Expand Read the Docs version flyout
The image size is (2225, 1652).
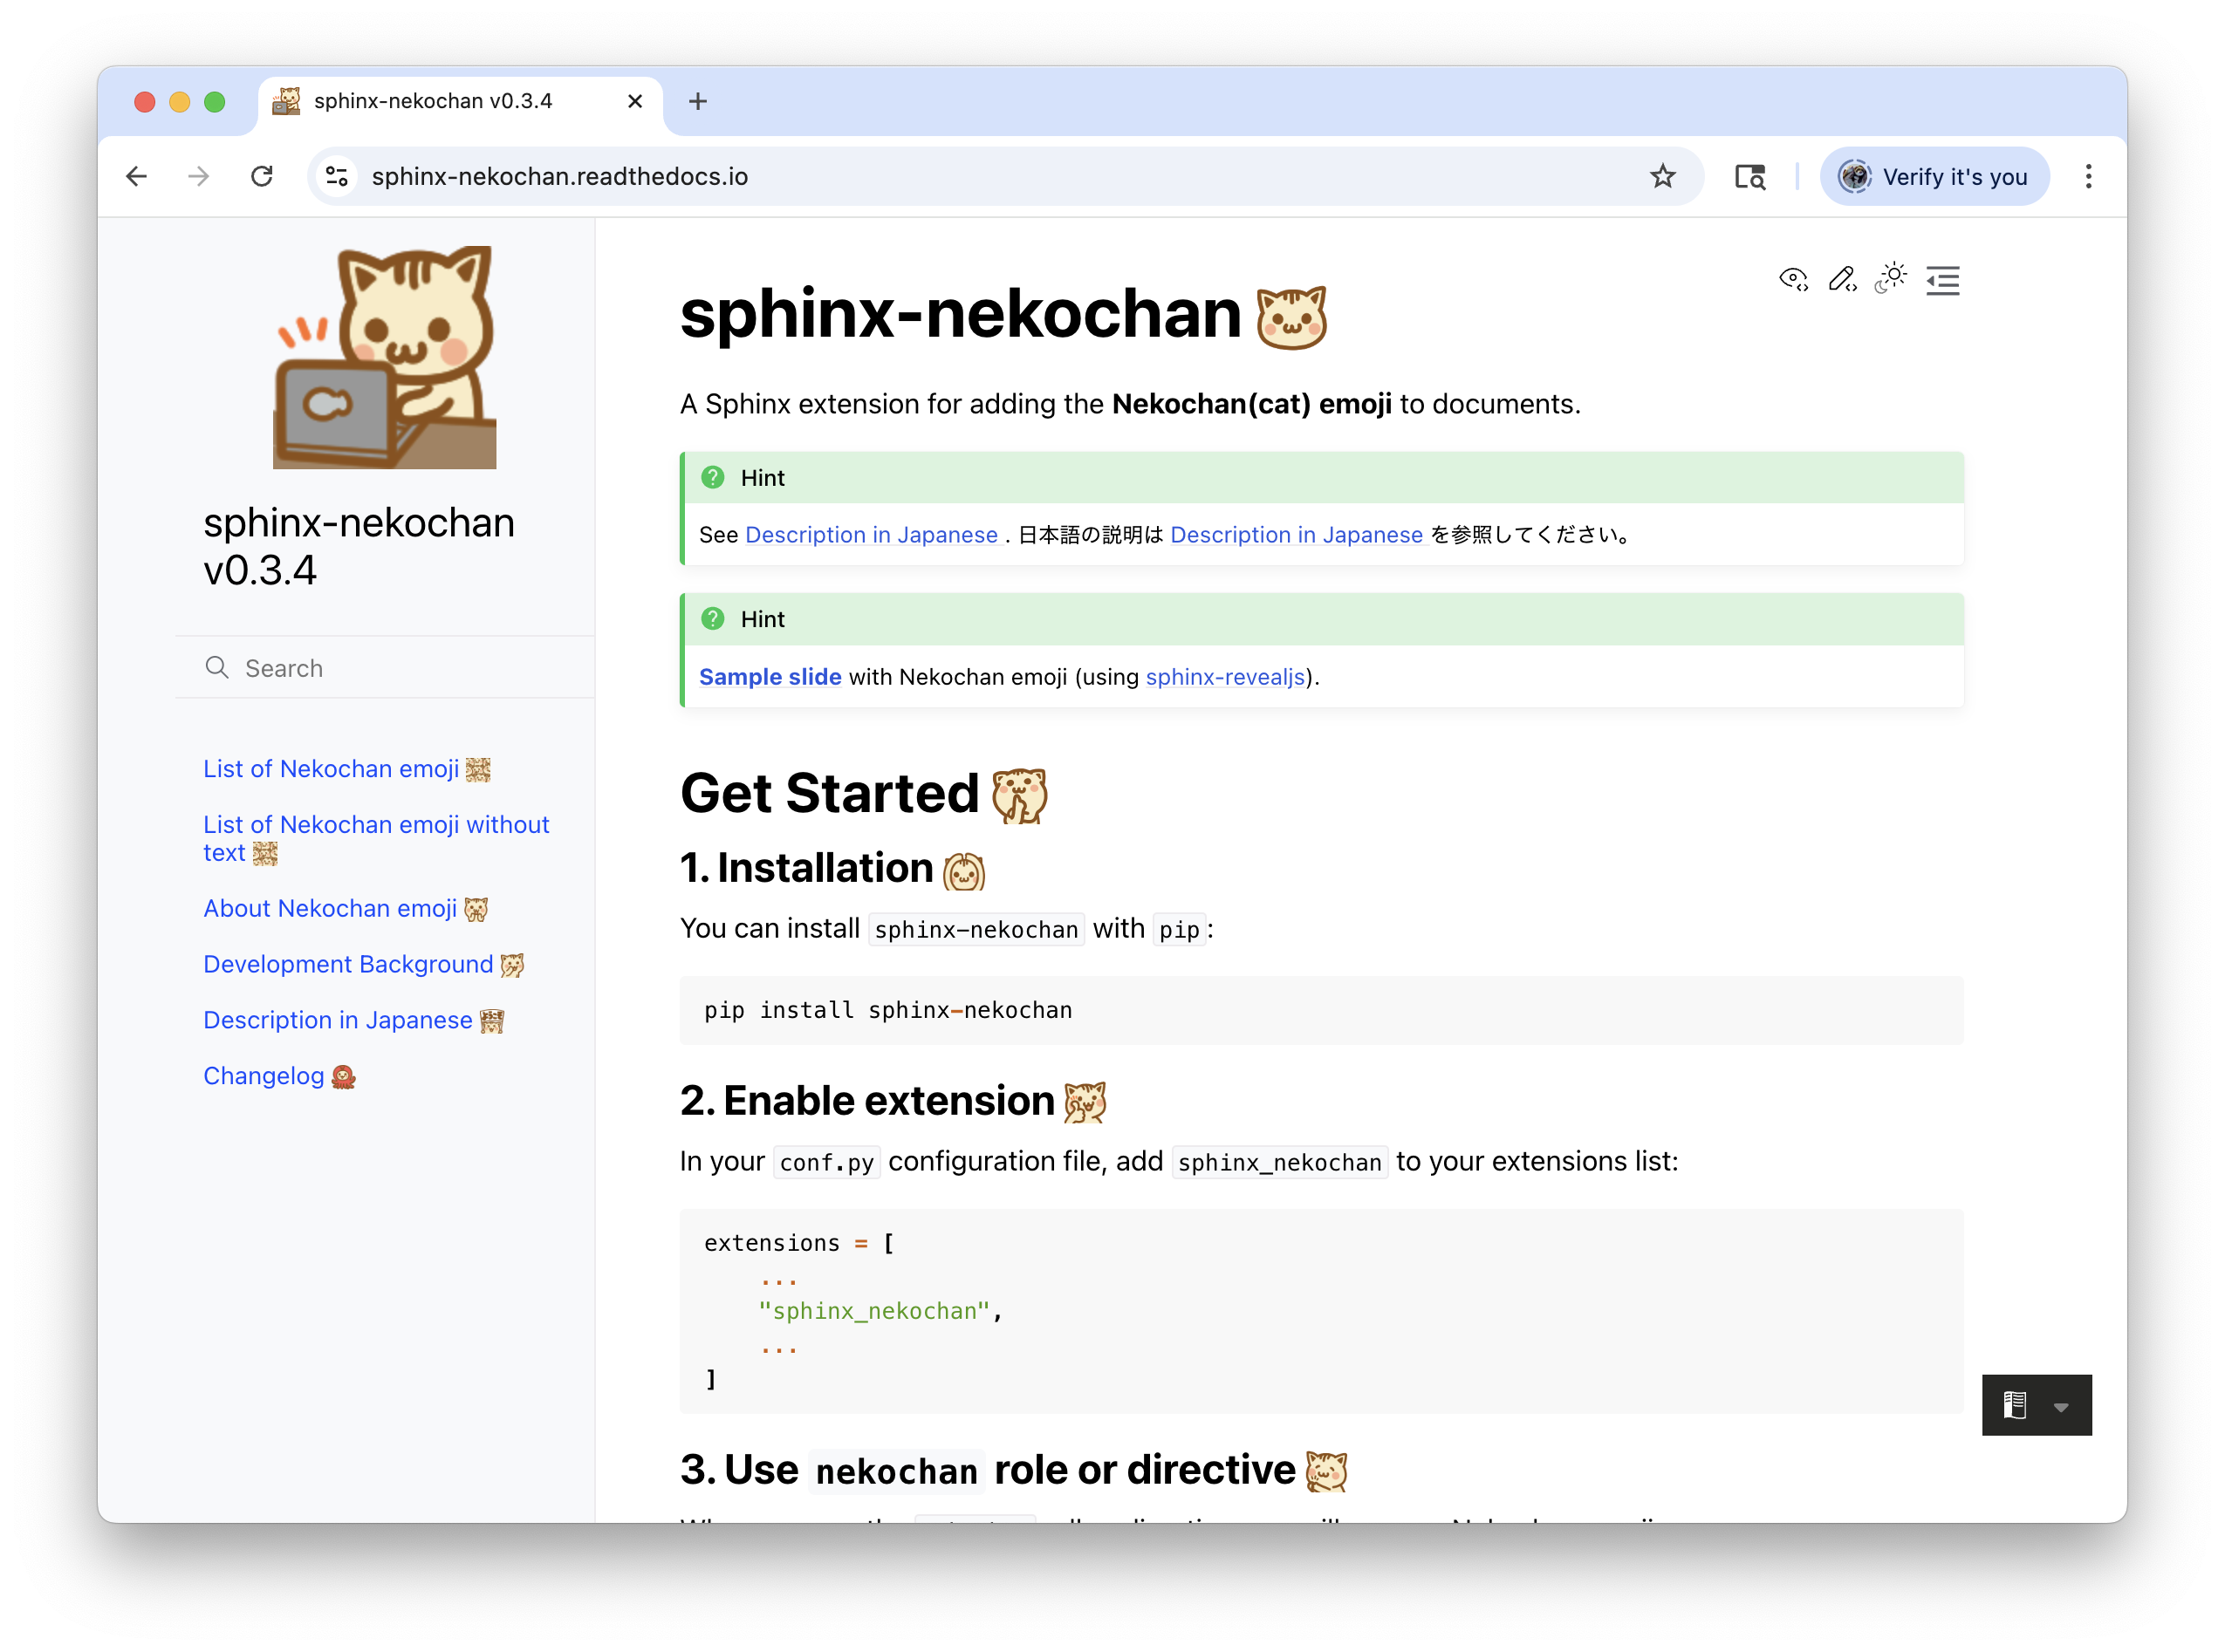tap(2036, 1405)
